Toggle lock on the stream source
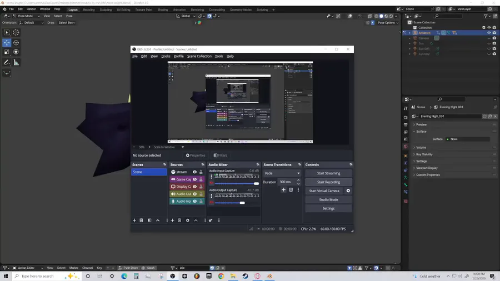The width and height of the screenshot is (500, 281). pyautogui.click(x=201, y=172)
